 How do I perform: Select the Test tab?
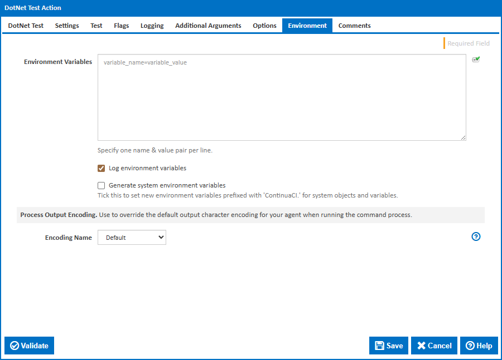click(96, 25)
